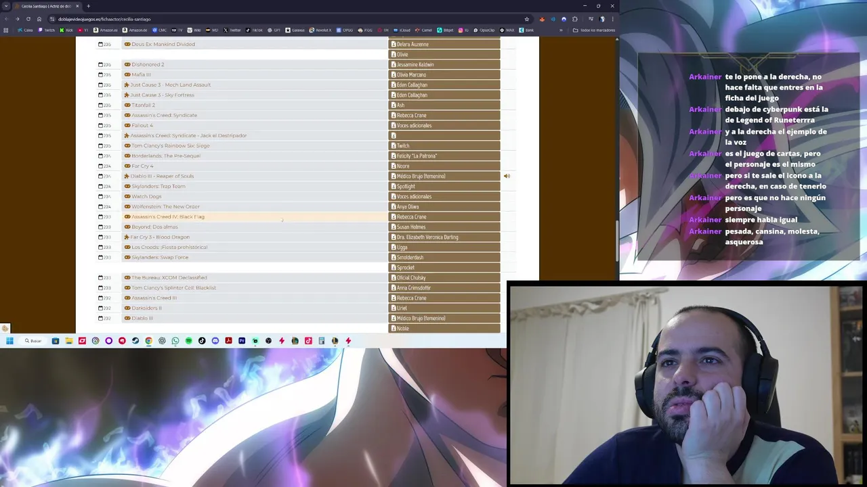Open WhatsApp from the taskbar
This screenshot has width=867, height=487.
(175, 341)
